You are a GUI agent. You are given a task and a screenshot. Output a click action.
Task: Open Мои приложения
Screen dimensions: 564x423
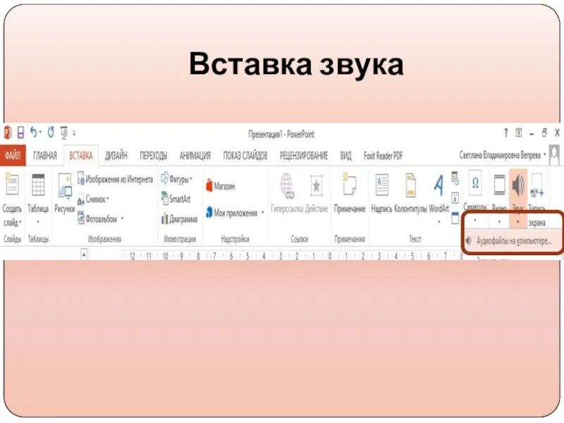coord(232,213)
